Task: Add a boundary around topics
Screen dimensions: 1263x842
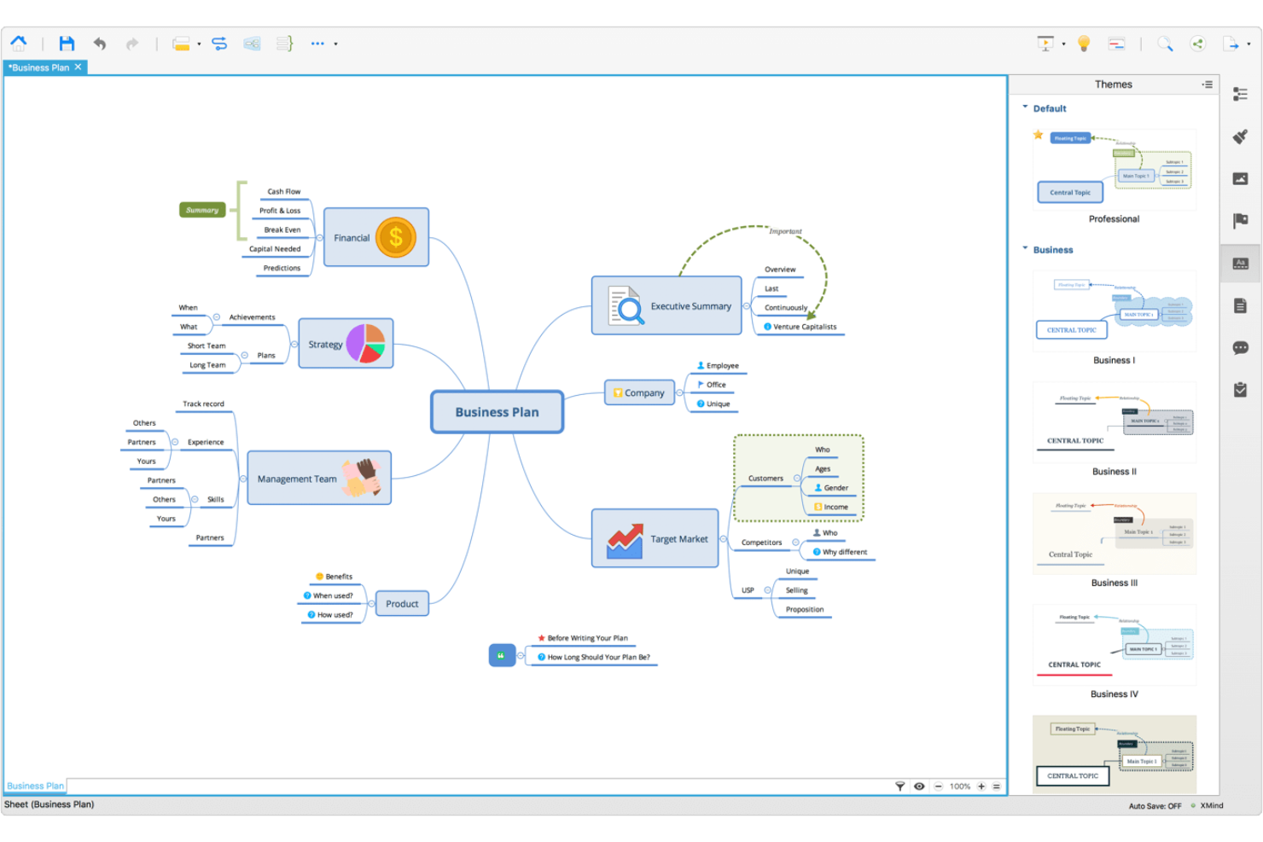Action: pos(252,44)
